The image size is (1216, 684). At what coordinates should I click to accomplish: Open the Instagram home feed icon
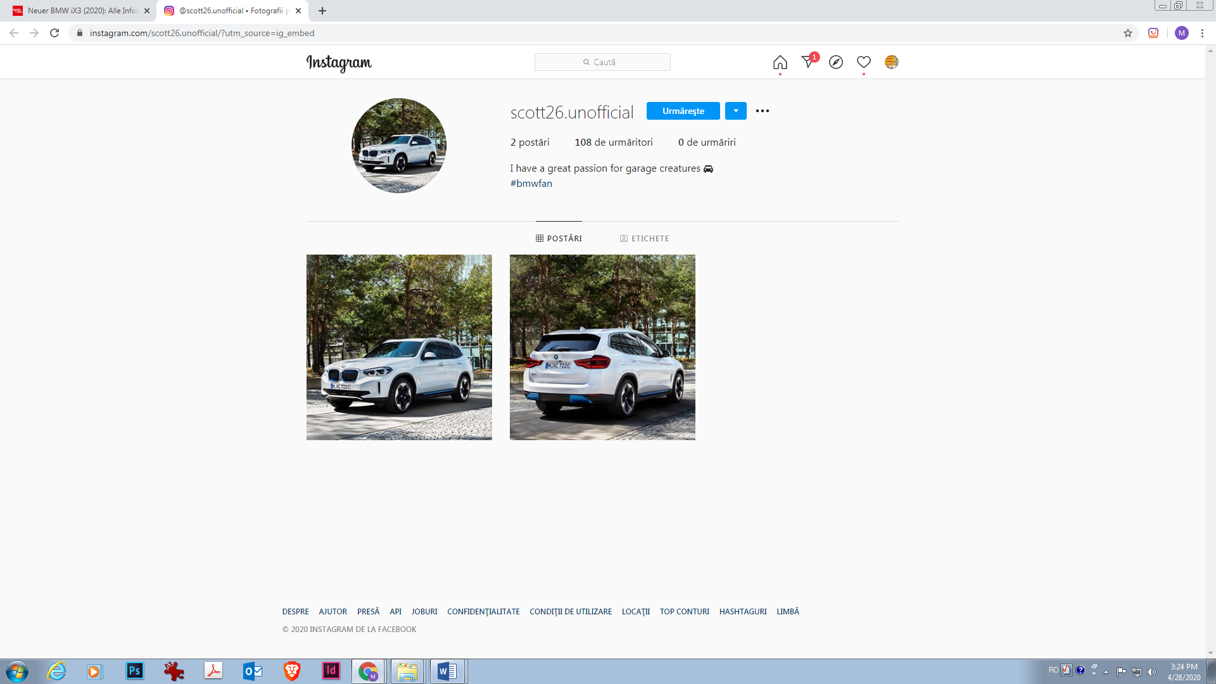pos(780,62)
